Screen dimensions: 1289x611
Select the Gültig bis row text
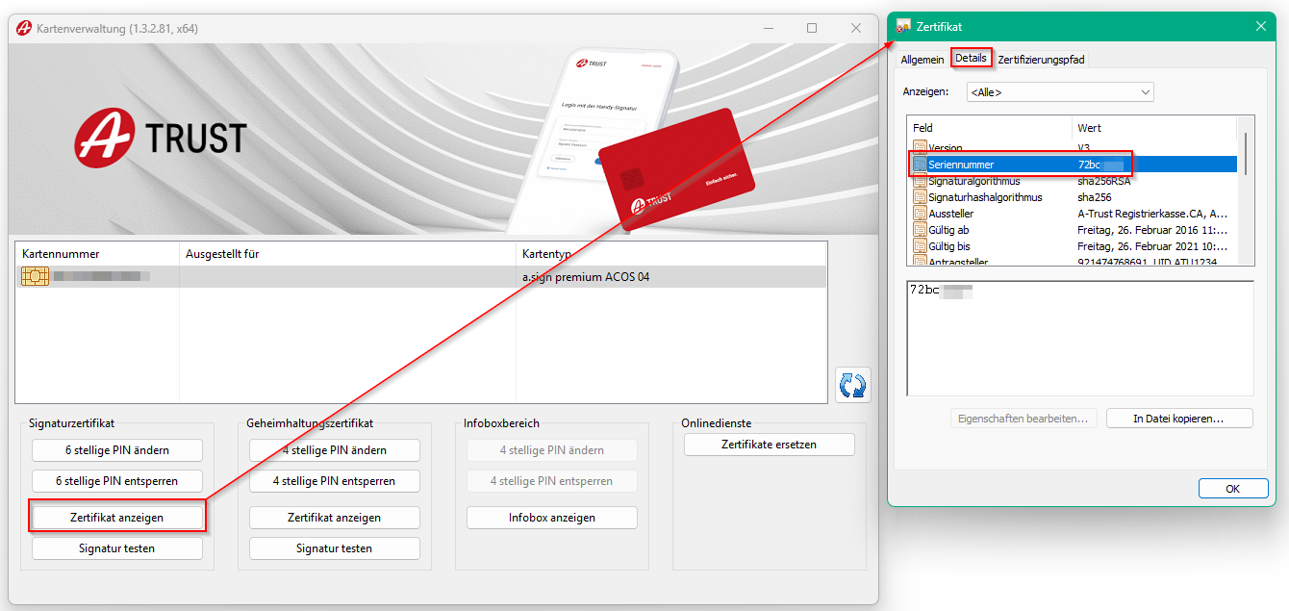(x=949, y=246)
